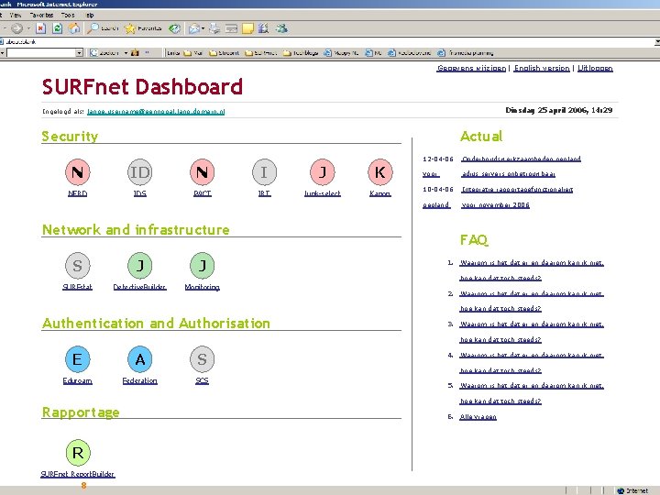Go to the browser Home page
Image resolution: width=660 pixels, height=495 pixels.
(x=74, y=28)
